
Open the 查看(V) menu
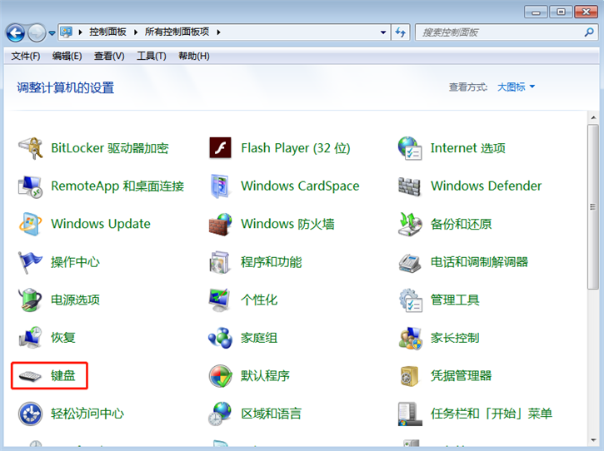pyautogui.click(x=109, y=56)
